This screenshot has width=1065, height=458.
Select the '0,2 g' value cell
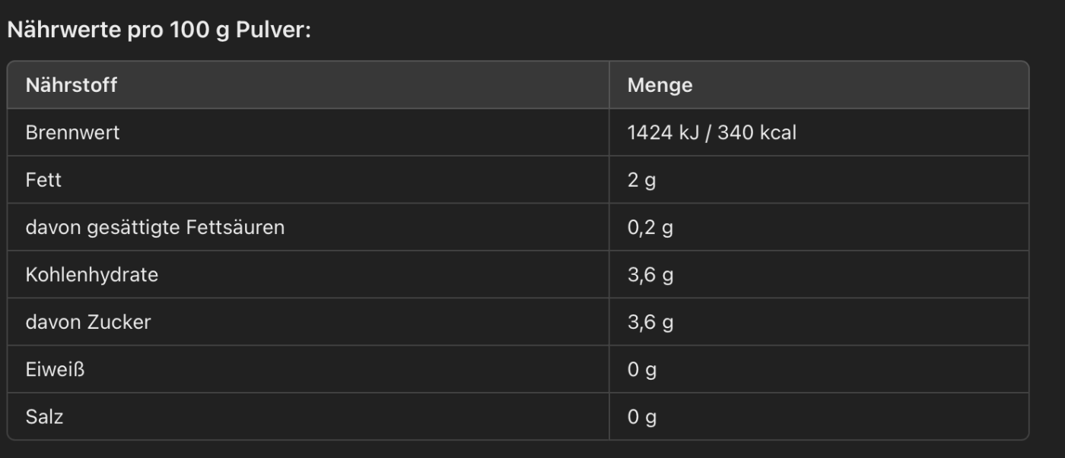pos(650,228)
